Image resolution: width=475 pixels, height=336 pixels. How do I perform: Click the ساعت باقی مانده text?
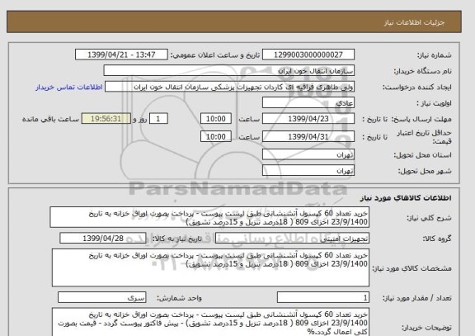coord(50,119)
